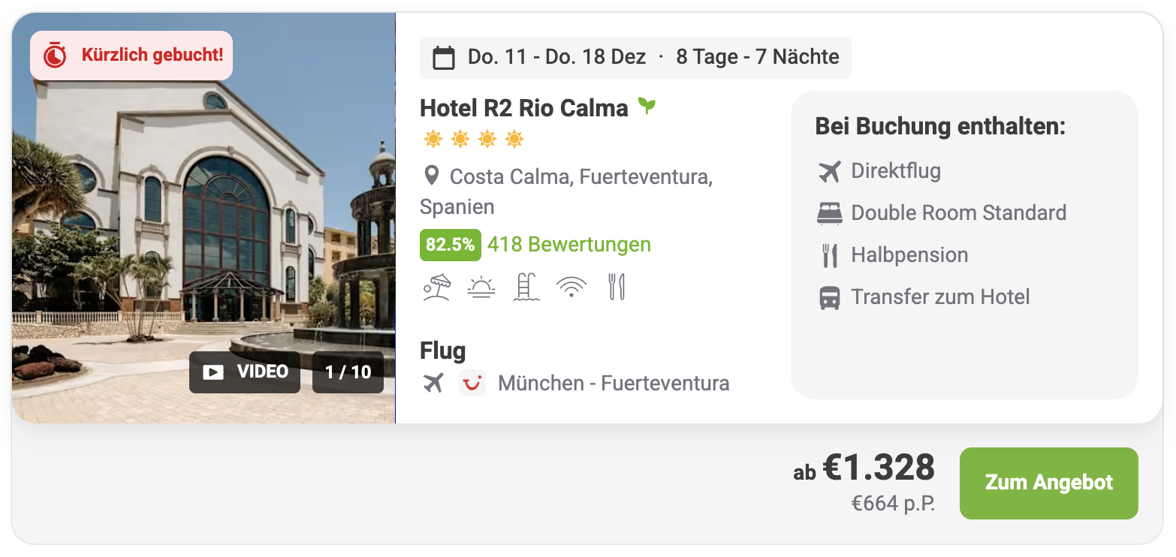This screenshot has height=557, width=1176.
Task: Click the sunset view amenity icon
Action: pyautogui.click(x=481, y=288)
